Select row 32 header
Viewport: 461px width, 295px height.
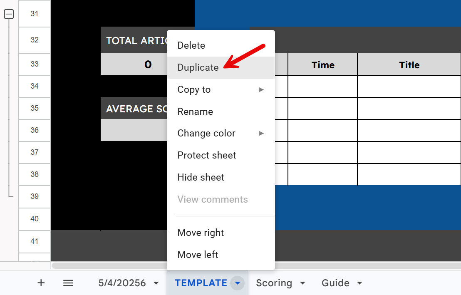[x=35, y=40]
